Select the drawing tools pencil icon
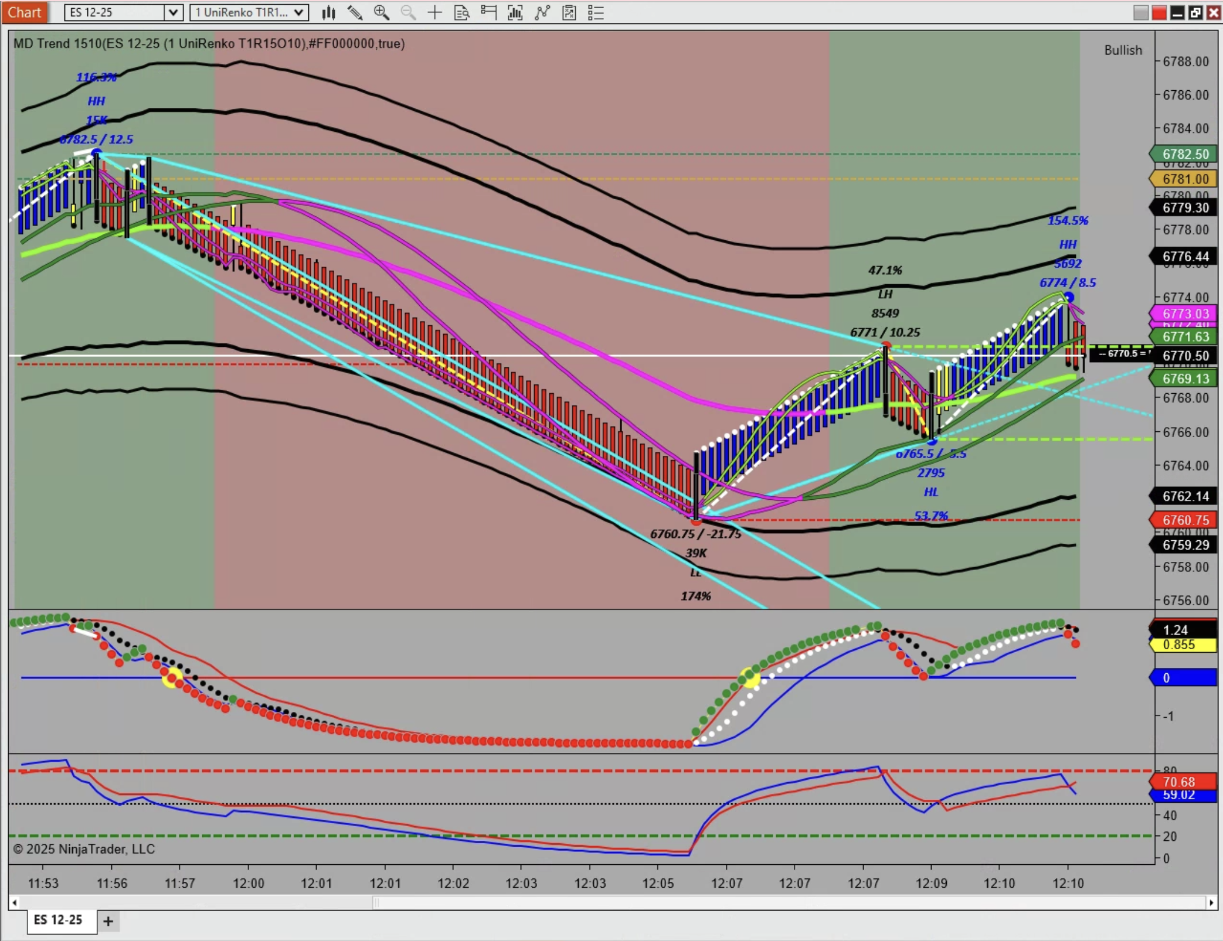 coord(355,12)
